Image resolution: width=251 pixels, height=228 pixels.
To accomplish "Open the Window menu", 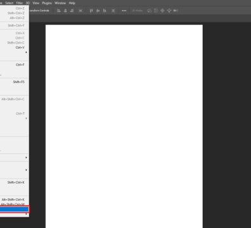I will point(60,3).
